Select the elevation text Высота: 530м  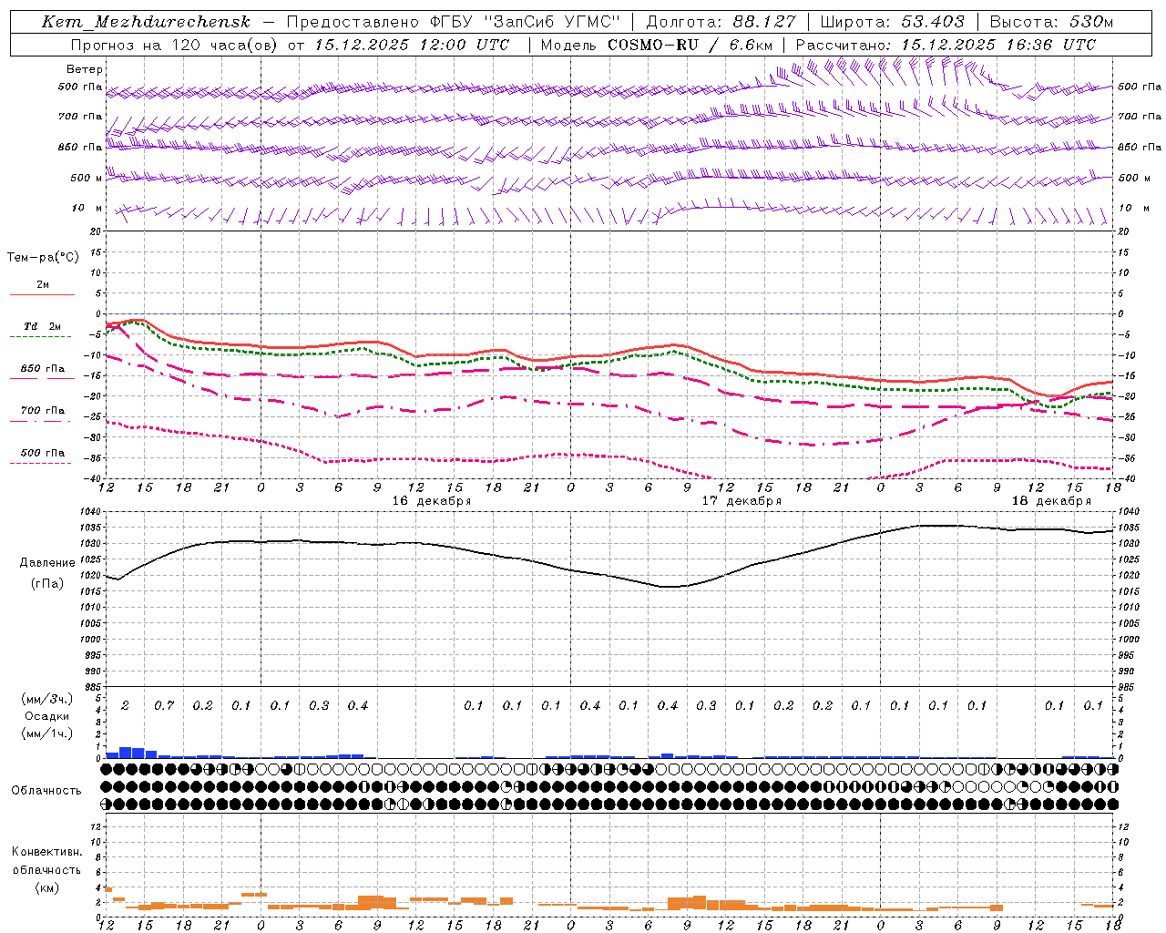click(1051, 22)
